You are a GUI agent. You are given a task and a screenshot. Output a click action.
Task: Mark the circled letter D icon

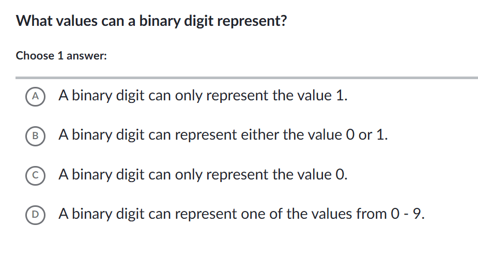click(x=35, y=214)
